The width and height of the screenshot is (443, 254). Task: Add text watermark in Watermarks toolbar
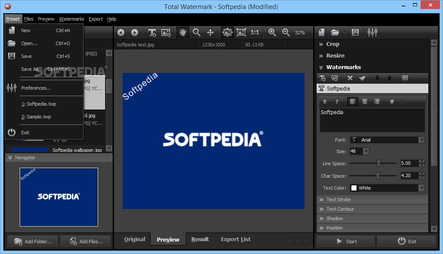(x=323, y=78)
